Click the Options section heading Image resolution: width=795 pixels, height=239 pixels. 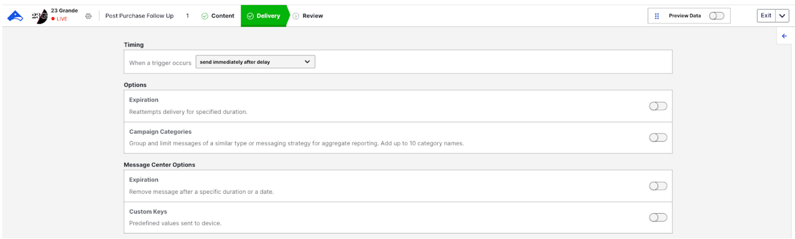(x=135, y=85)
